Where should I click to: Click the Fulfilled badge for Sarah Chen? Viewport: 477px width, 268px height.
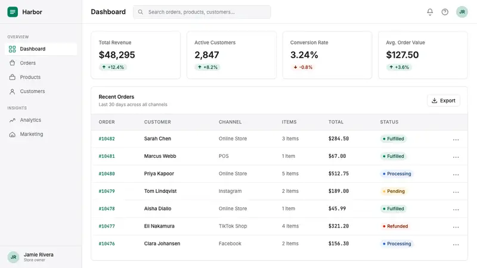(x=394, y=139)
